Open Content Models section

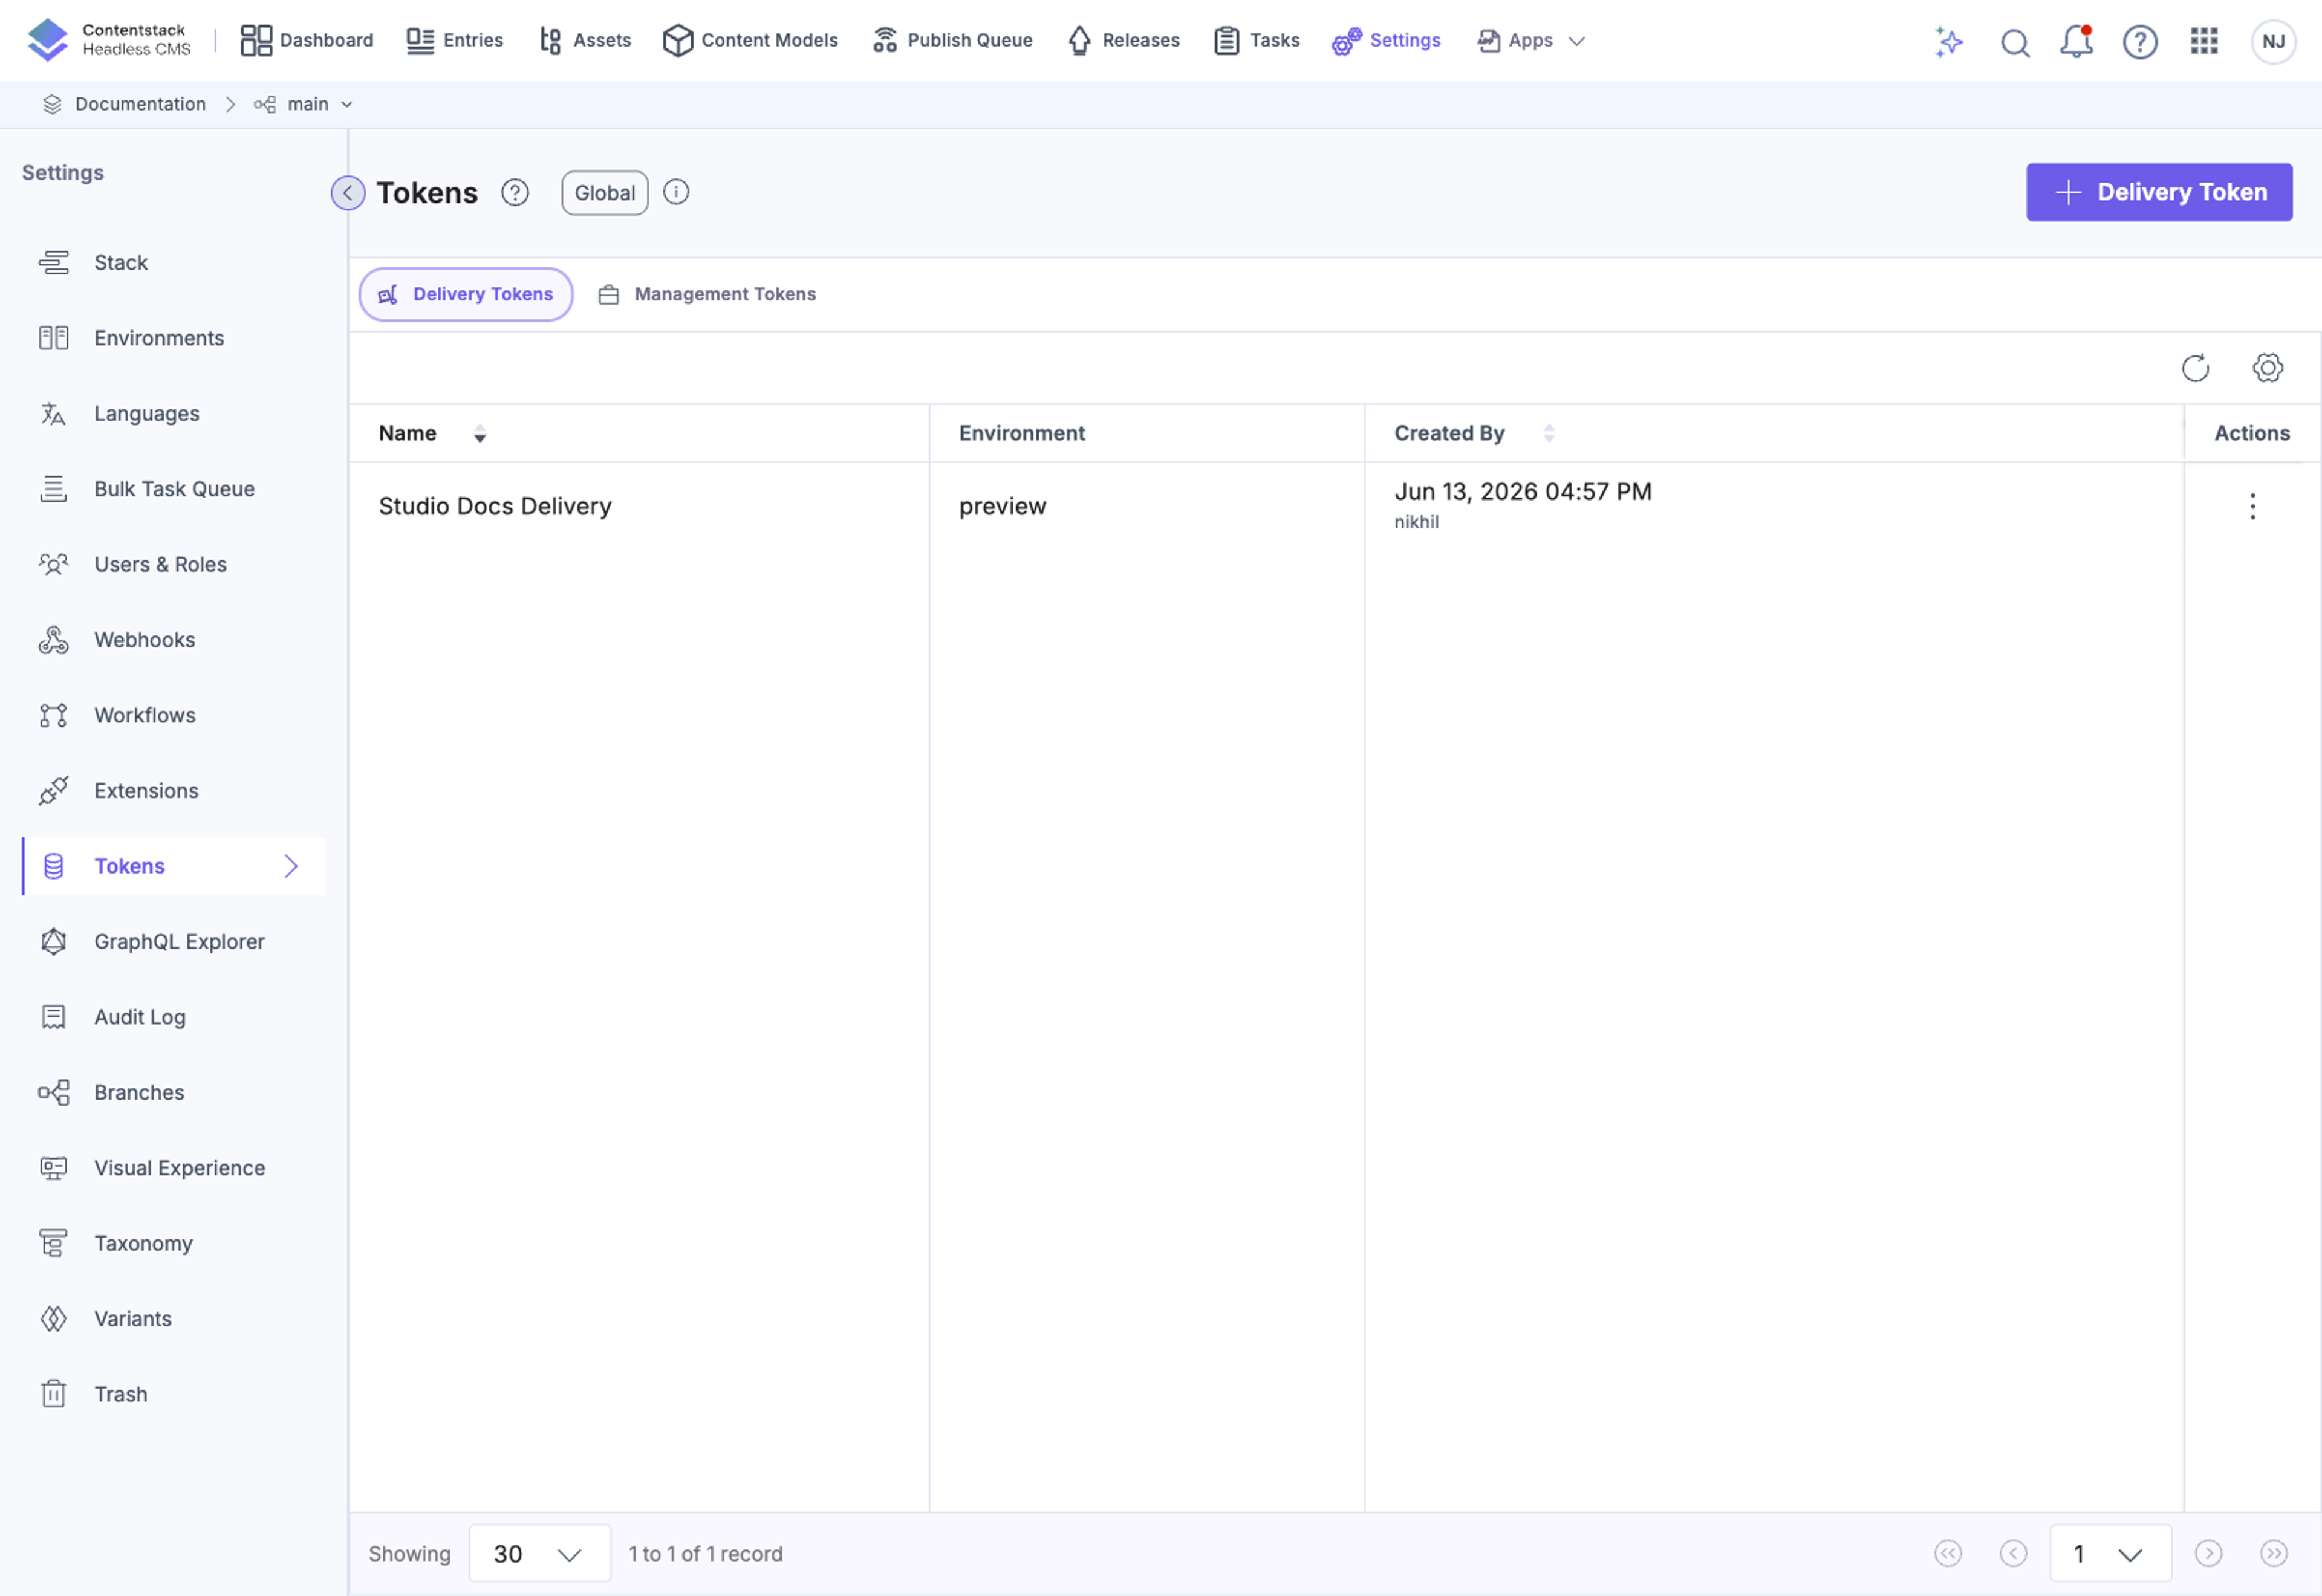pyautogui.click(x=750, y=40)
